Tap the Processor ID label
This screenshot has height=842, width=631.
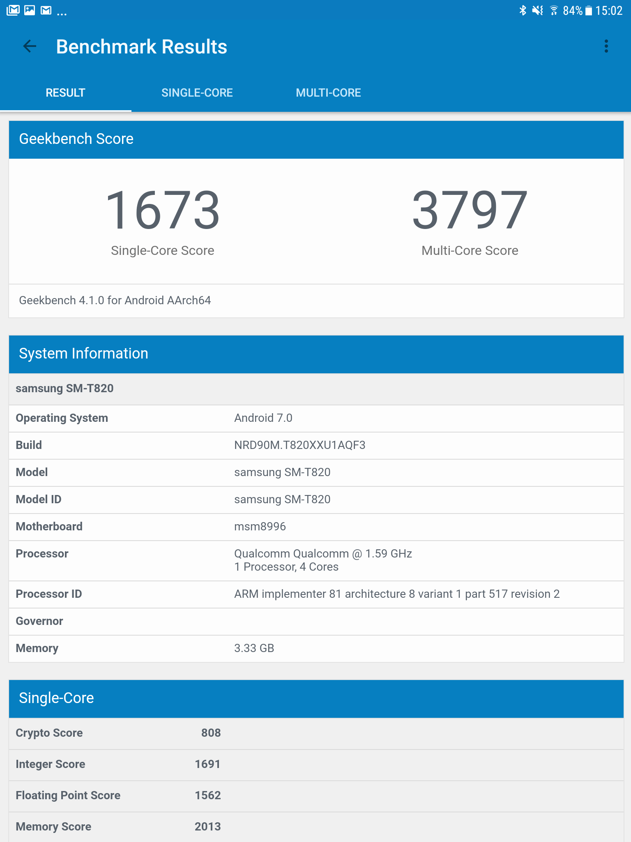[49, 594]
